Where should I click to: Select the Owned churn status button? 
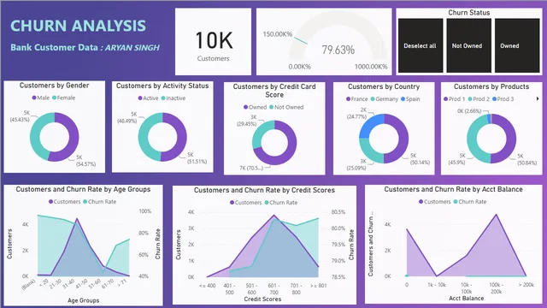coord(517,45)
